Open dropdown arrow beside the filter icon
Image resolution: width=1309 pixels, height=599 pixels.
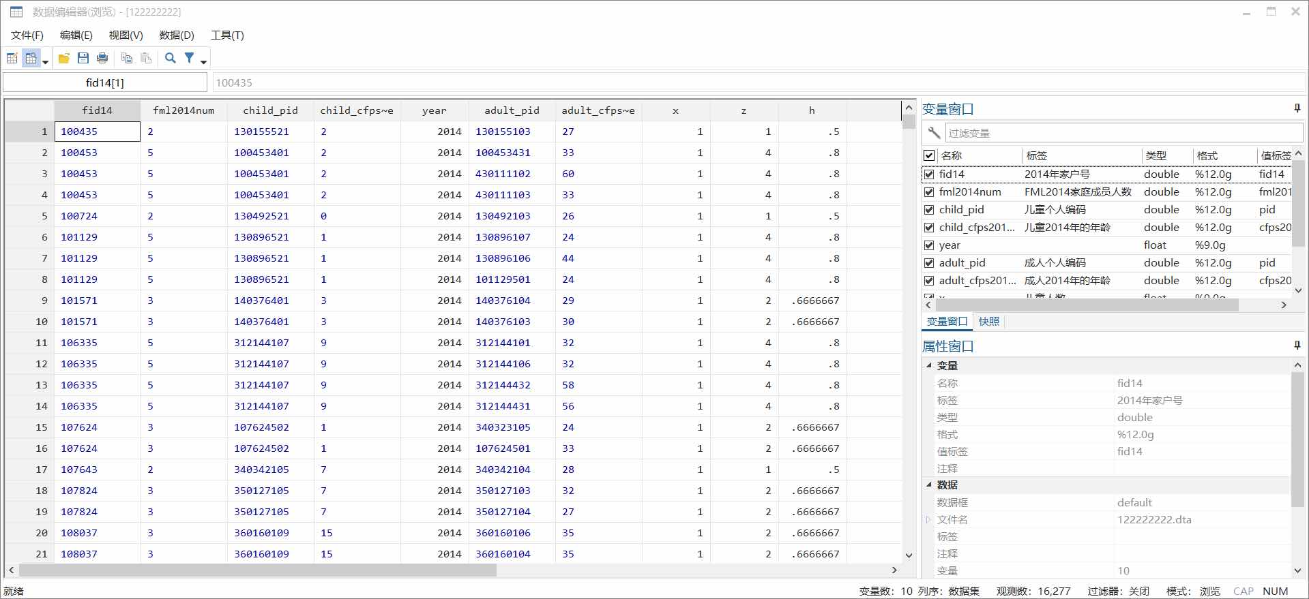tap(203, 61)
